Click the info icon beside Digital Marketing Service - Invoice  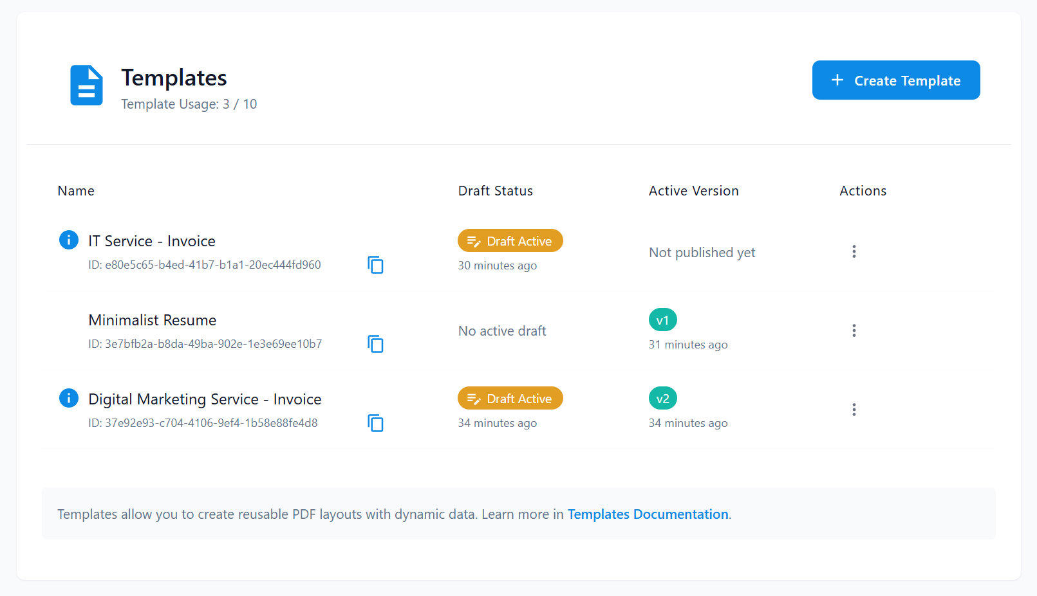68,398
